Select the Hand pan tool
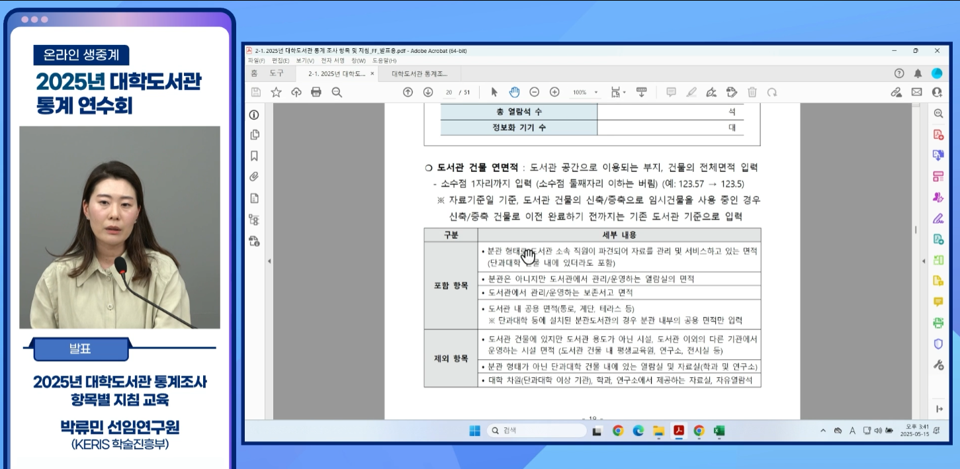 (514, 92)
